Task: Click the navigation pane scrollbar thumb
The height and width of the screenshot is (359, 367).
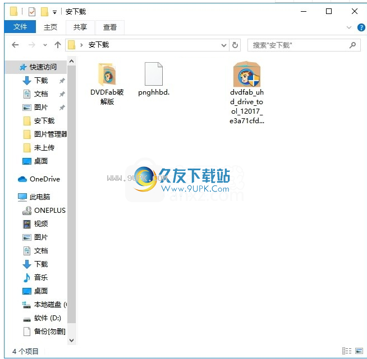Action: point(72,194)
